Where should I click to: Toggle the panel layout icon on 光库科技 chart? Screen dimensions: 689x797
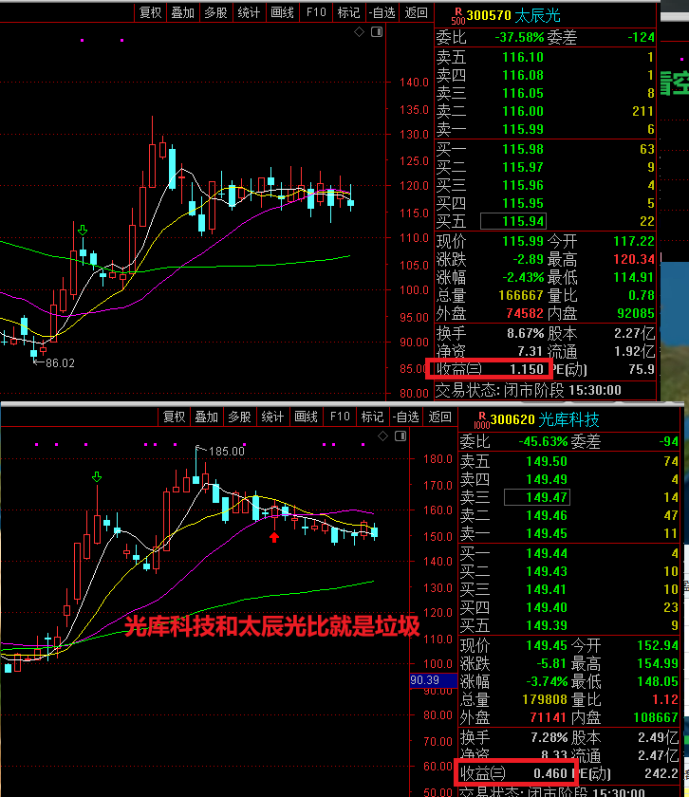pos(400,436)
